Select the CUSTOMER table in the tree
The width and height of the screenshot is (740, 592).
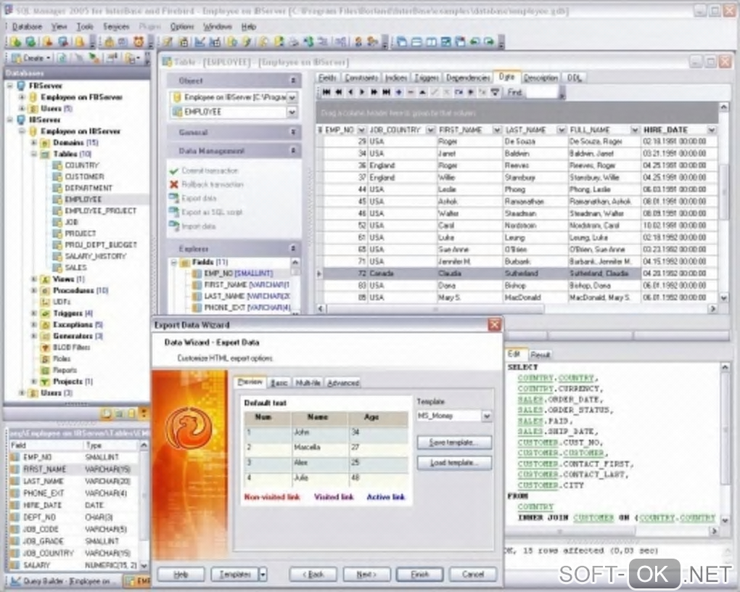[x=84, y=176]
